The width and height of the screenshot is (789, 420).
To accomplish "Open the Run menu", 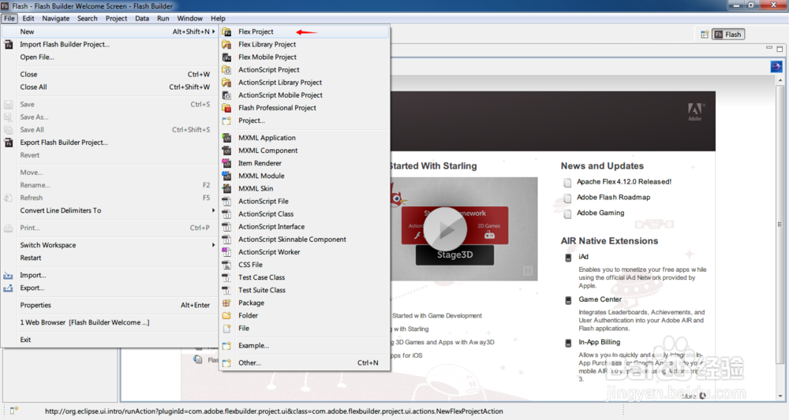I will [163, 19].
